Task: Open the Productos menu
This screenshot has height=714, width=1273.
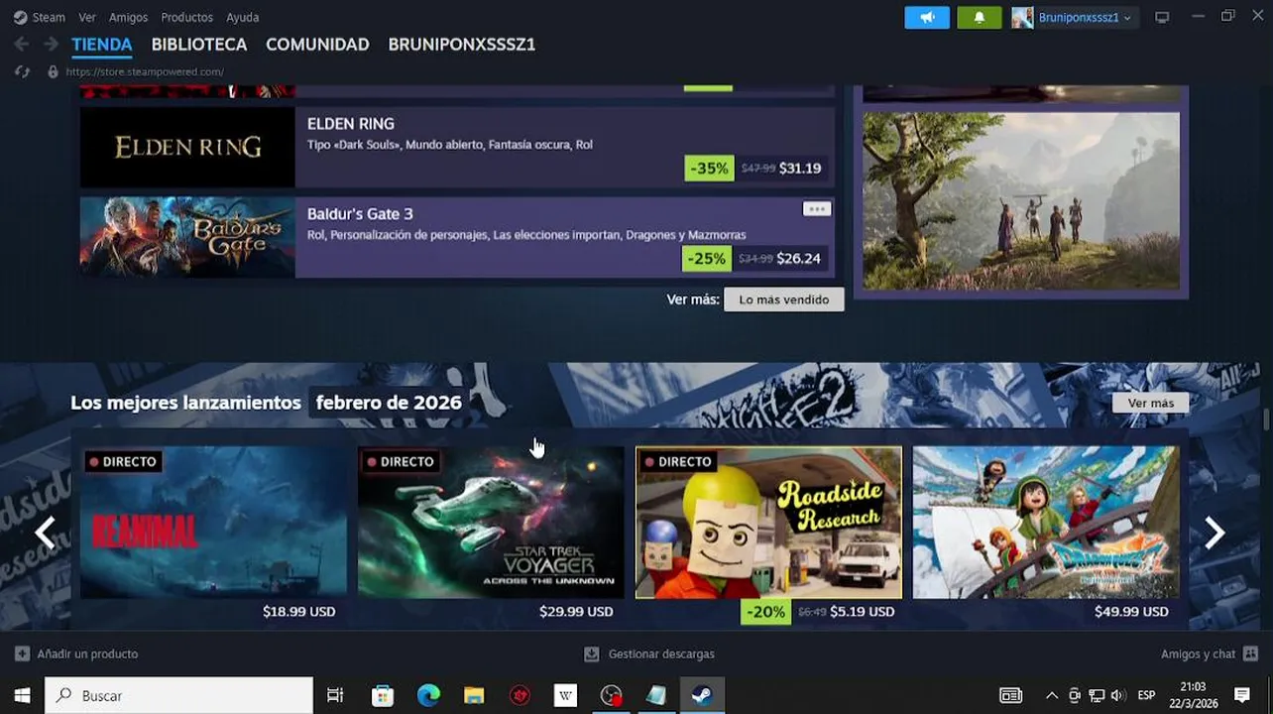Action: tap(186, 17)
